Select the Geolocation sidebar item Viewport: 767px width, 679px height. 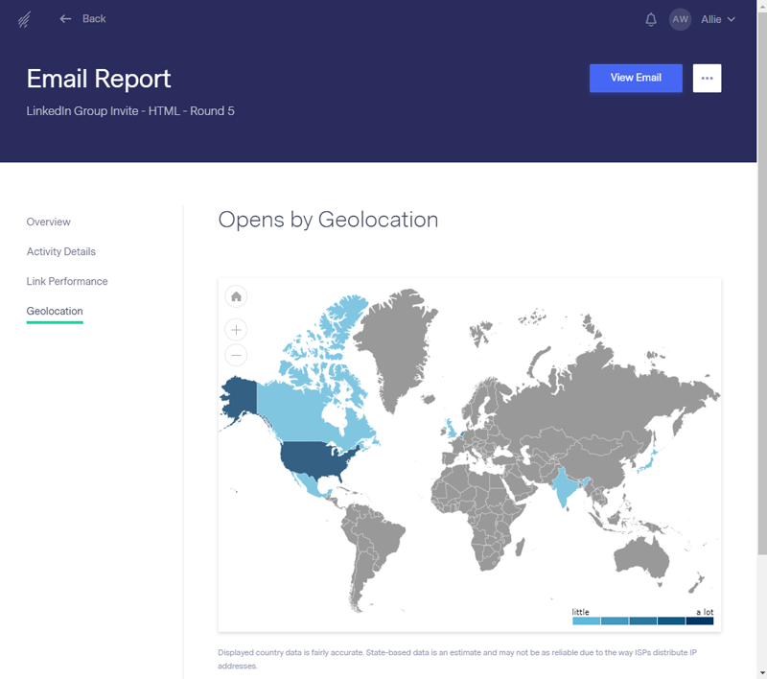click(55, 311)
